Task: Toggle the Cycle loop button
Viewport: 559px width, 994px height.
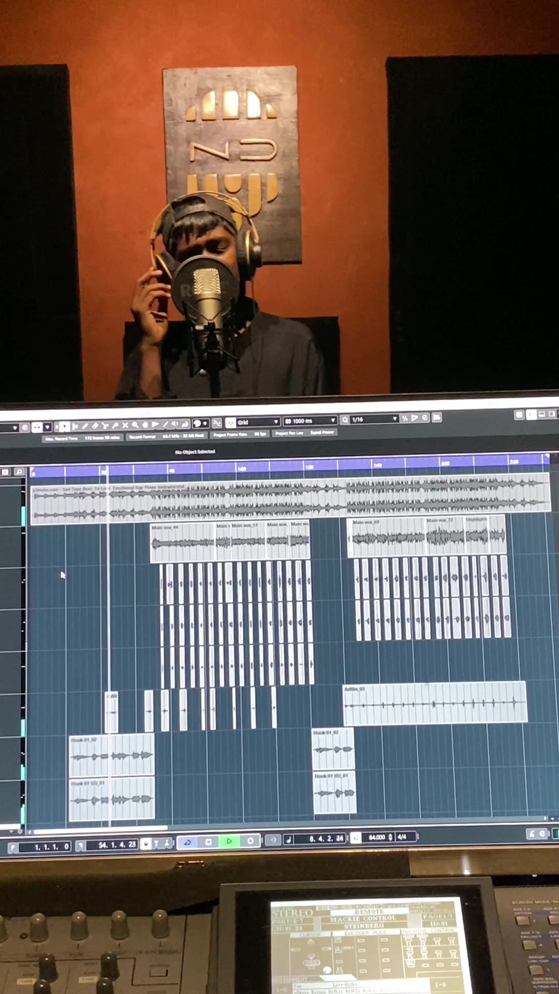Action: pos(187,842)
